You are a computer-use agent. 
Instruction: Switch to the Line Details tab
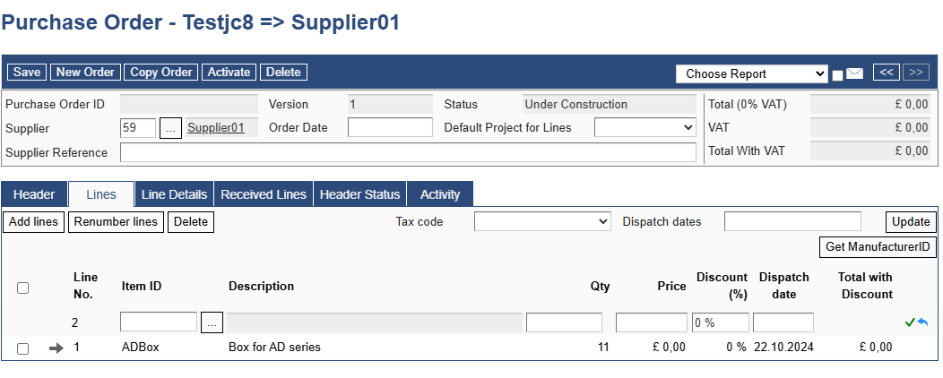tap(175, 194)
